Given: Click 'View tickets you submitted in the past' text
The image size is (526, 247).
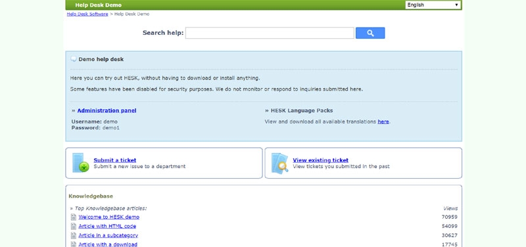Looking at the screenshot, I should coord(341,166).
